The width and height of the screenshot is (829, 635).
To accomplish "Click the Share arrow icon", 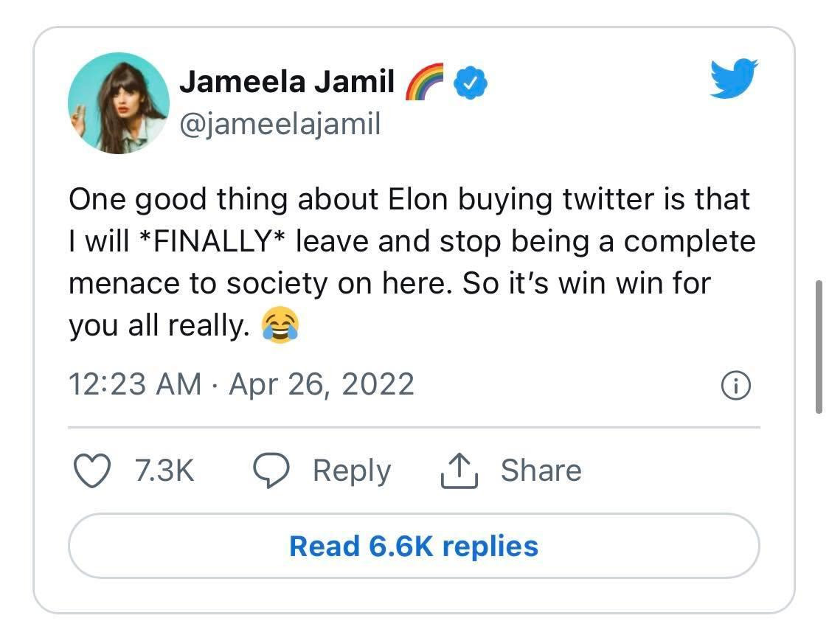I will click(458, 470).
